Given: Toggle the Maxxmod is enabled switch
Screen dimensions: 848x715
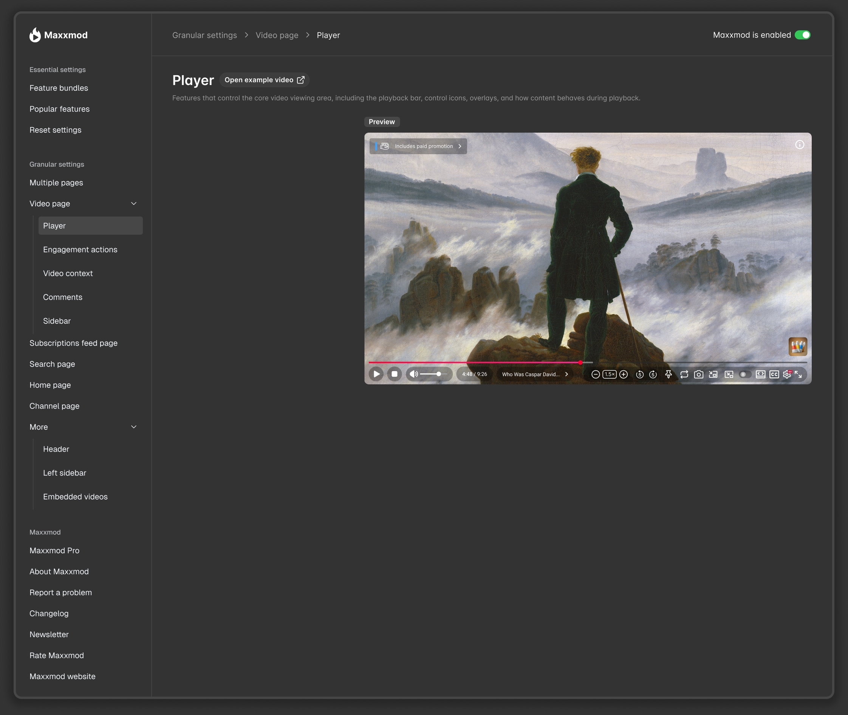Looking at the screenshot, I should 803,35.
